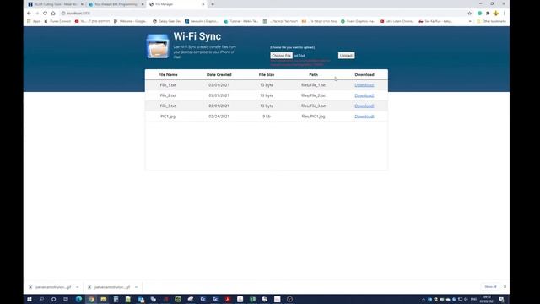Click Show all downloads
Viewport: 540px width, 304px height.
pos(490,287)
